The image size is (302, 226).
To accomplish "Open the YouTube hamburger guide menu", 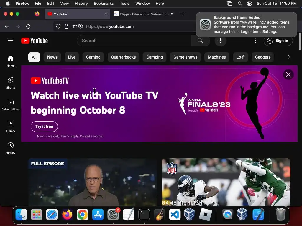I will tap(11, 41).
